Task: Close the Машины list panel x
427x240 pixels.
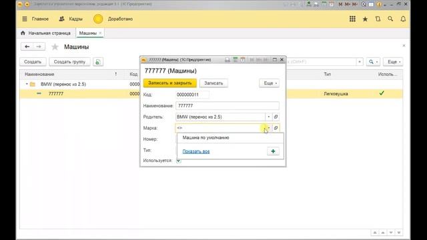Action: coord(404,45)
